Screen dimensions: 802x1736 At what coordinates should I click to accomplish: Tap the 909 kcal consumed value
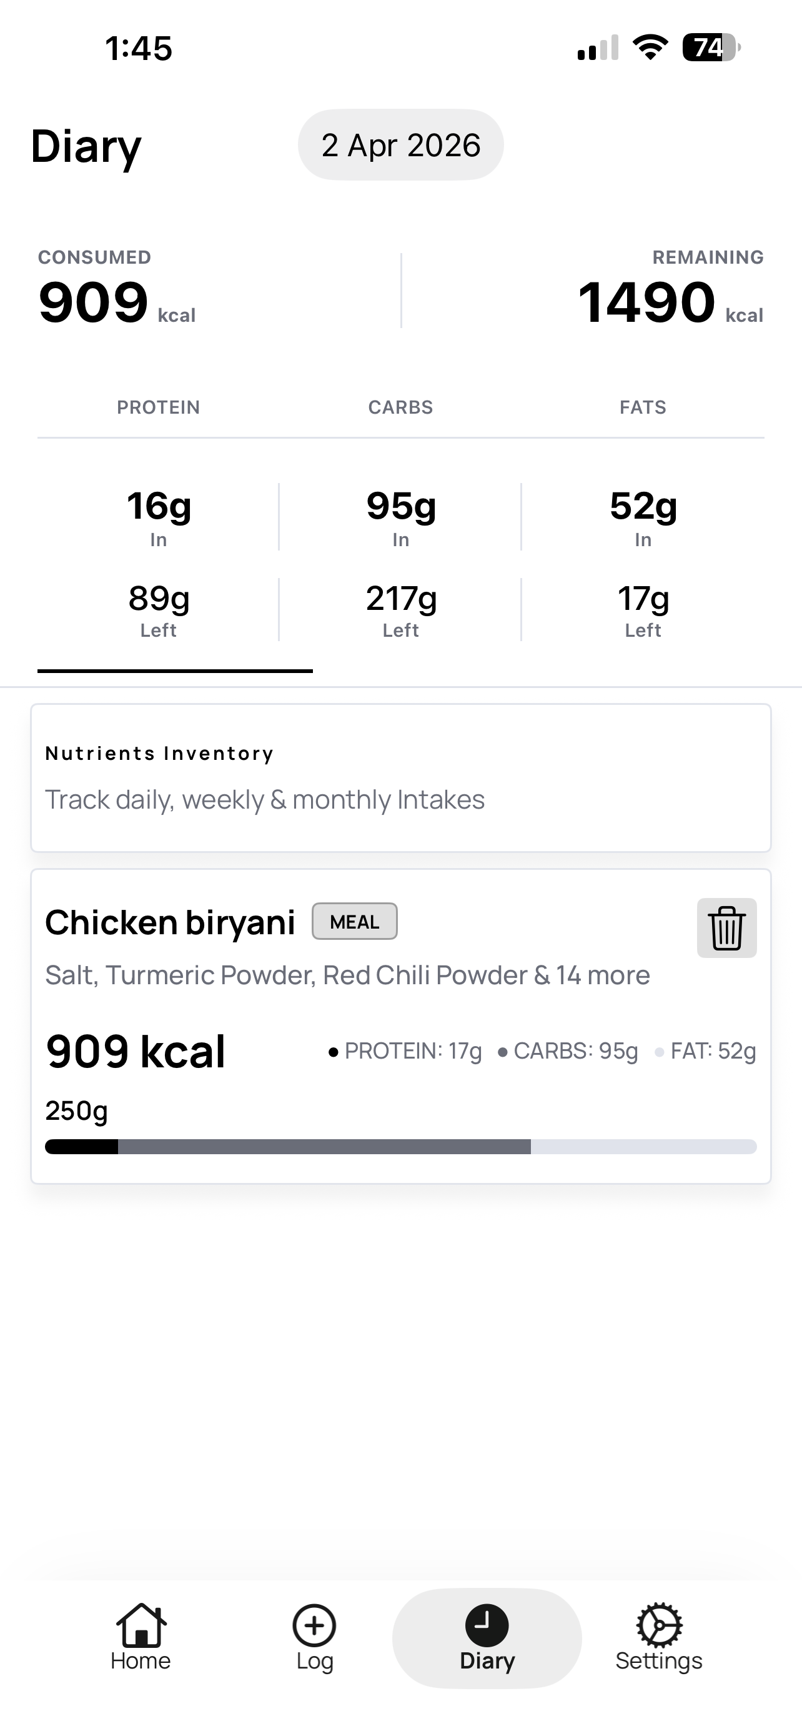click(x=94, y=302)
